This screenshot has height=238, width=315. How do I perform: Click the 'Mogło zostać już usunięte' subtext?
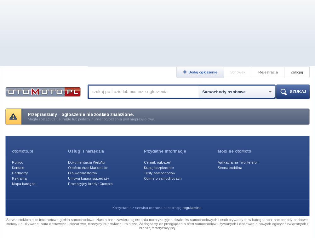91,119
